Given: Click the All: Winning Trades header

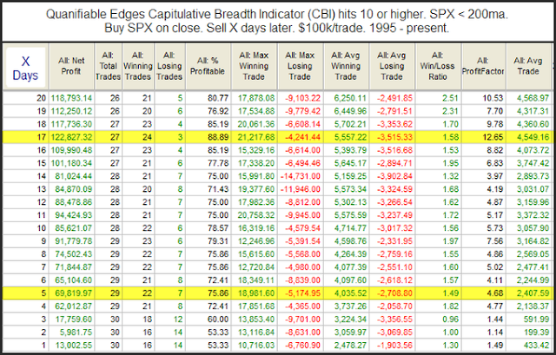Looking at the screenshot, I should click(x=138, y=66).
